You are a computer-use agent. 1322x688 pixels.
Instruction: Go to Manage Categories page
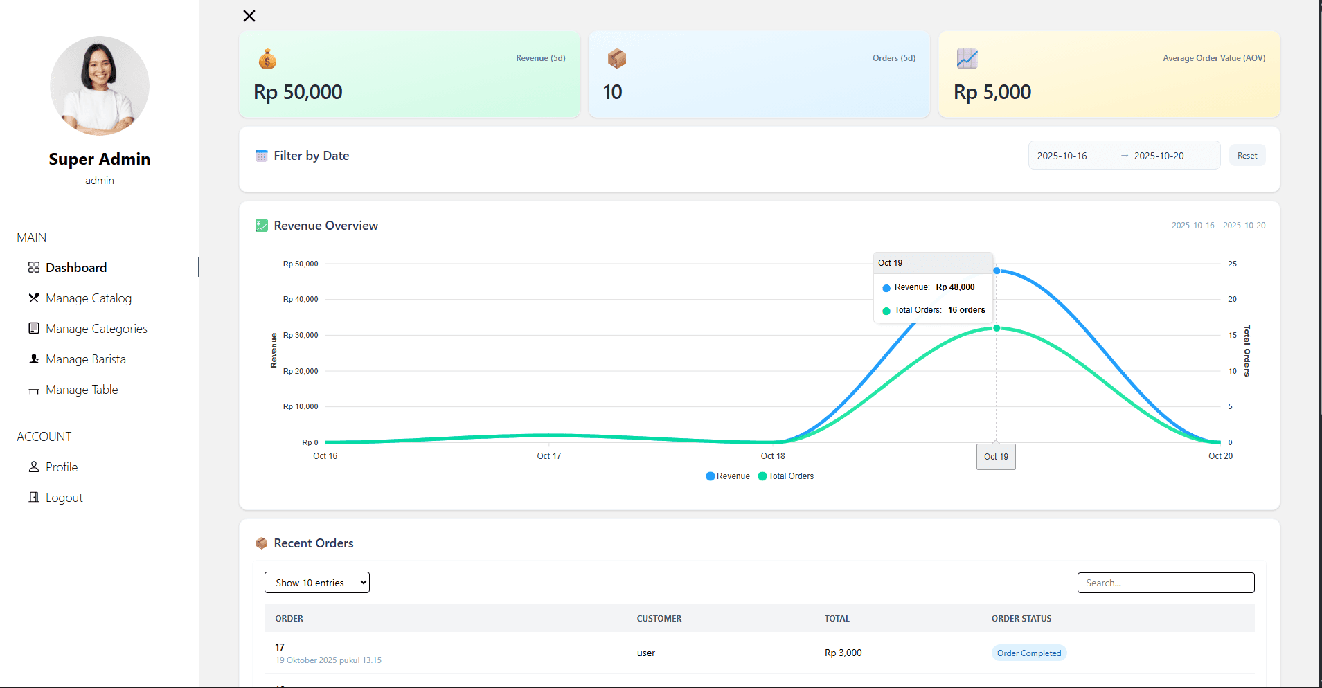(96, 329)
